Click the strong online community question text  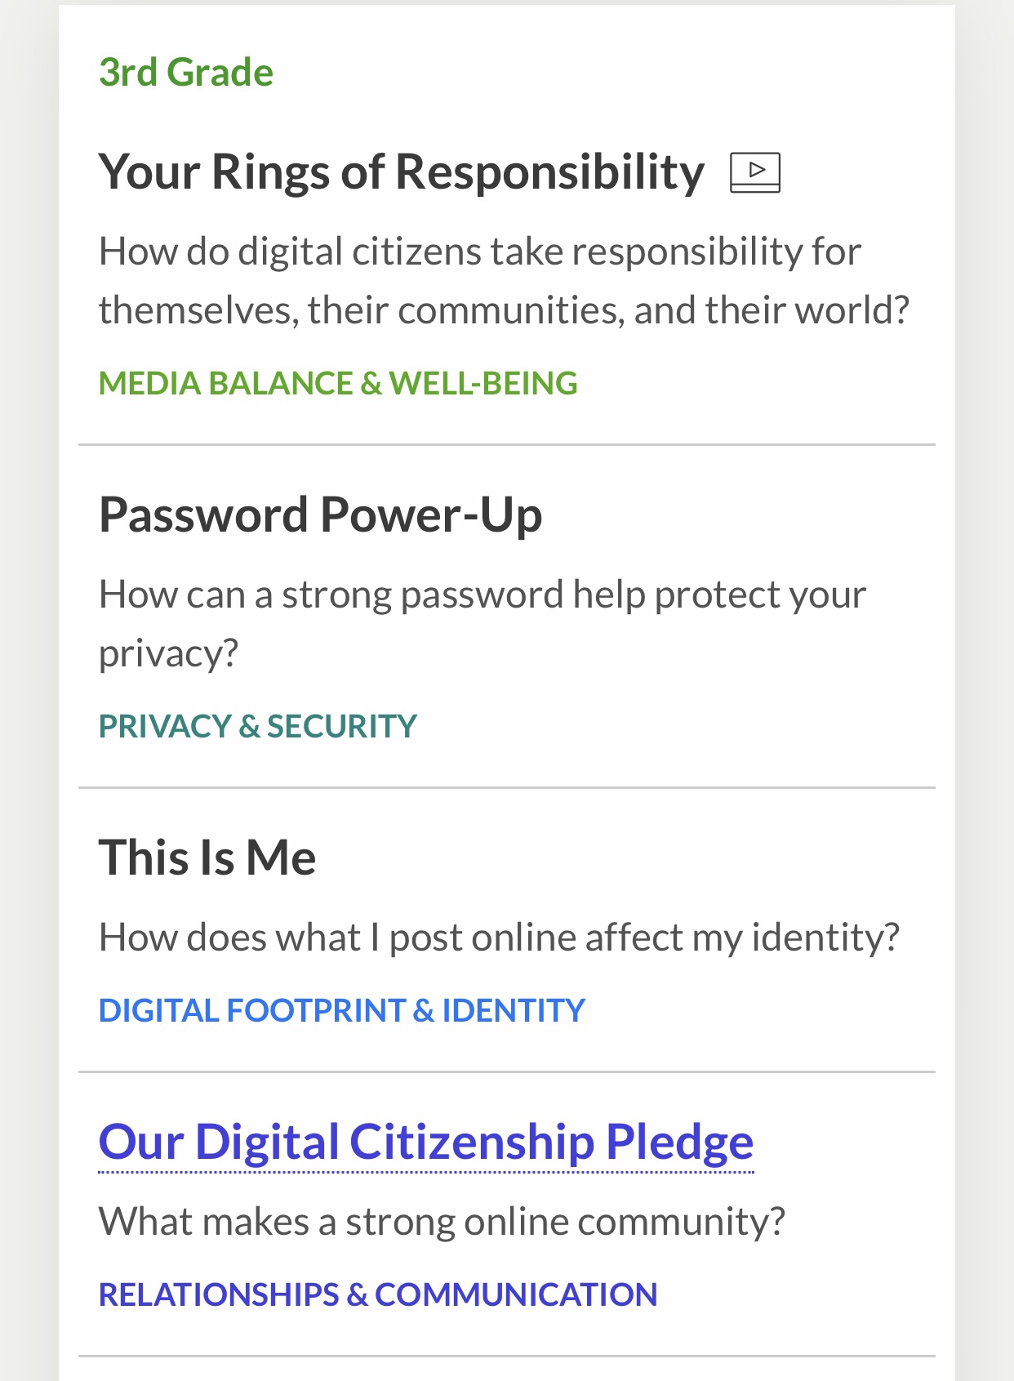click(x=441, y=1222)
